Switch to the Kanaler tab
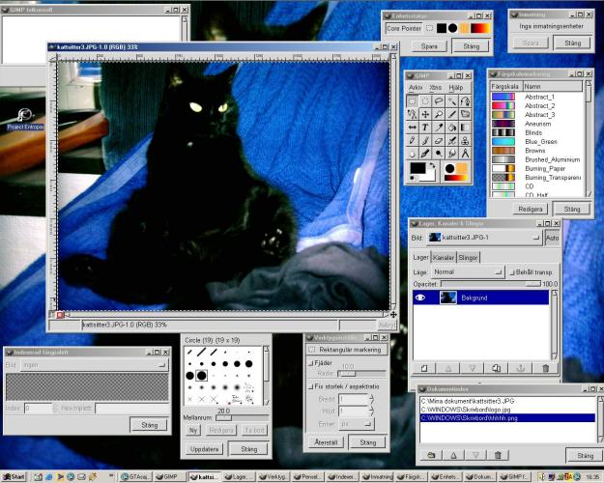This screenshot has height=483, width=604. pos(444,258)
